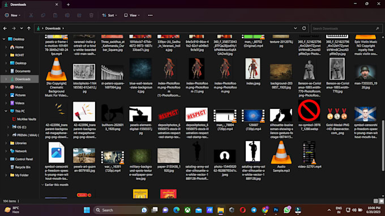Select the paper-3155438_1920.jpg file
This screenshot has width=385, height=216.
point(169,160)
